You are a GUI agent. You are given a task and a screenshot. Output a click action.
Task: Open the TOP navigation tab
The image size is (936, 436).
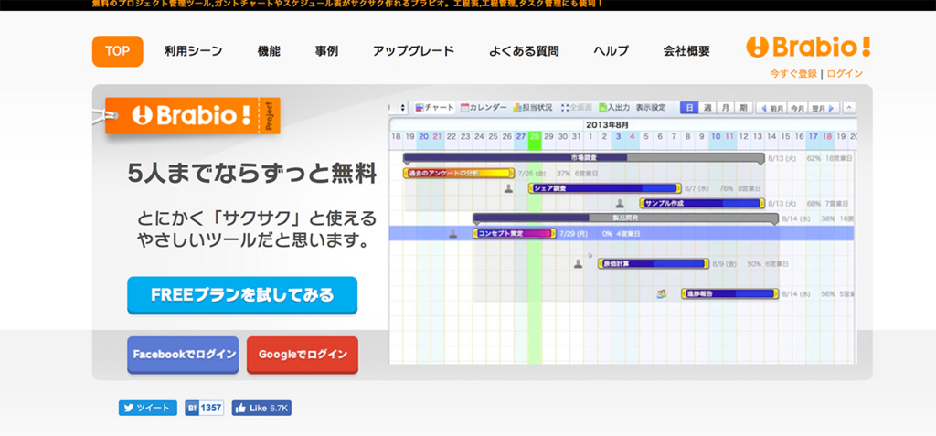[118, 51]
